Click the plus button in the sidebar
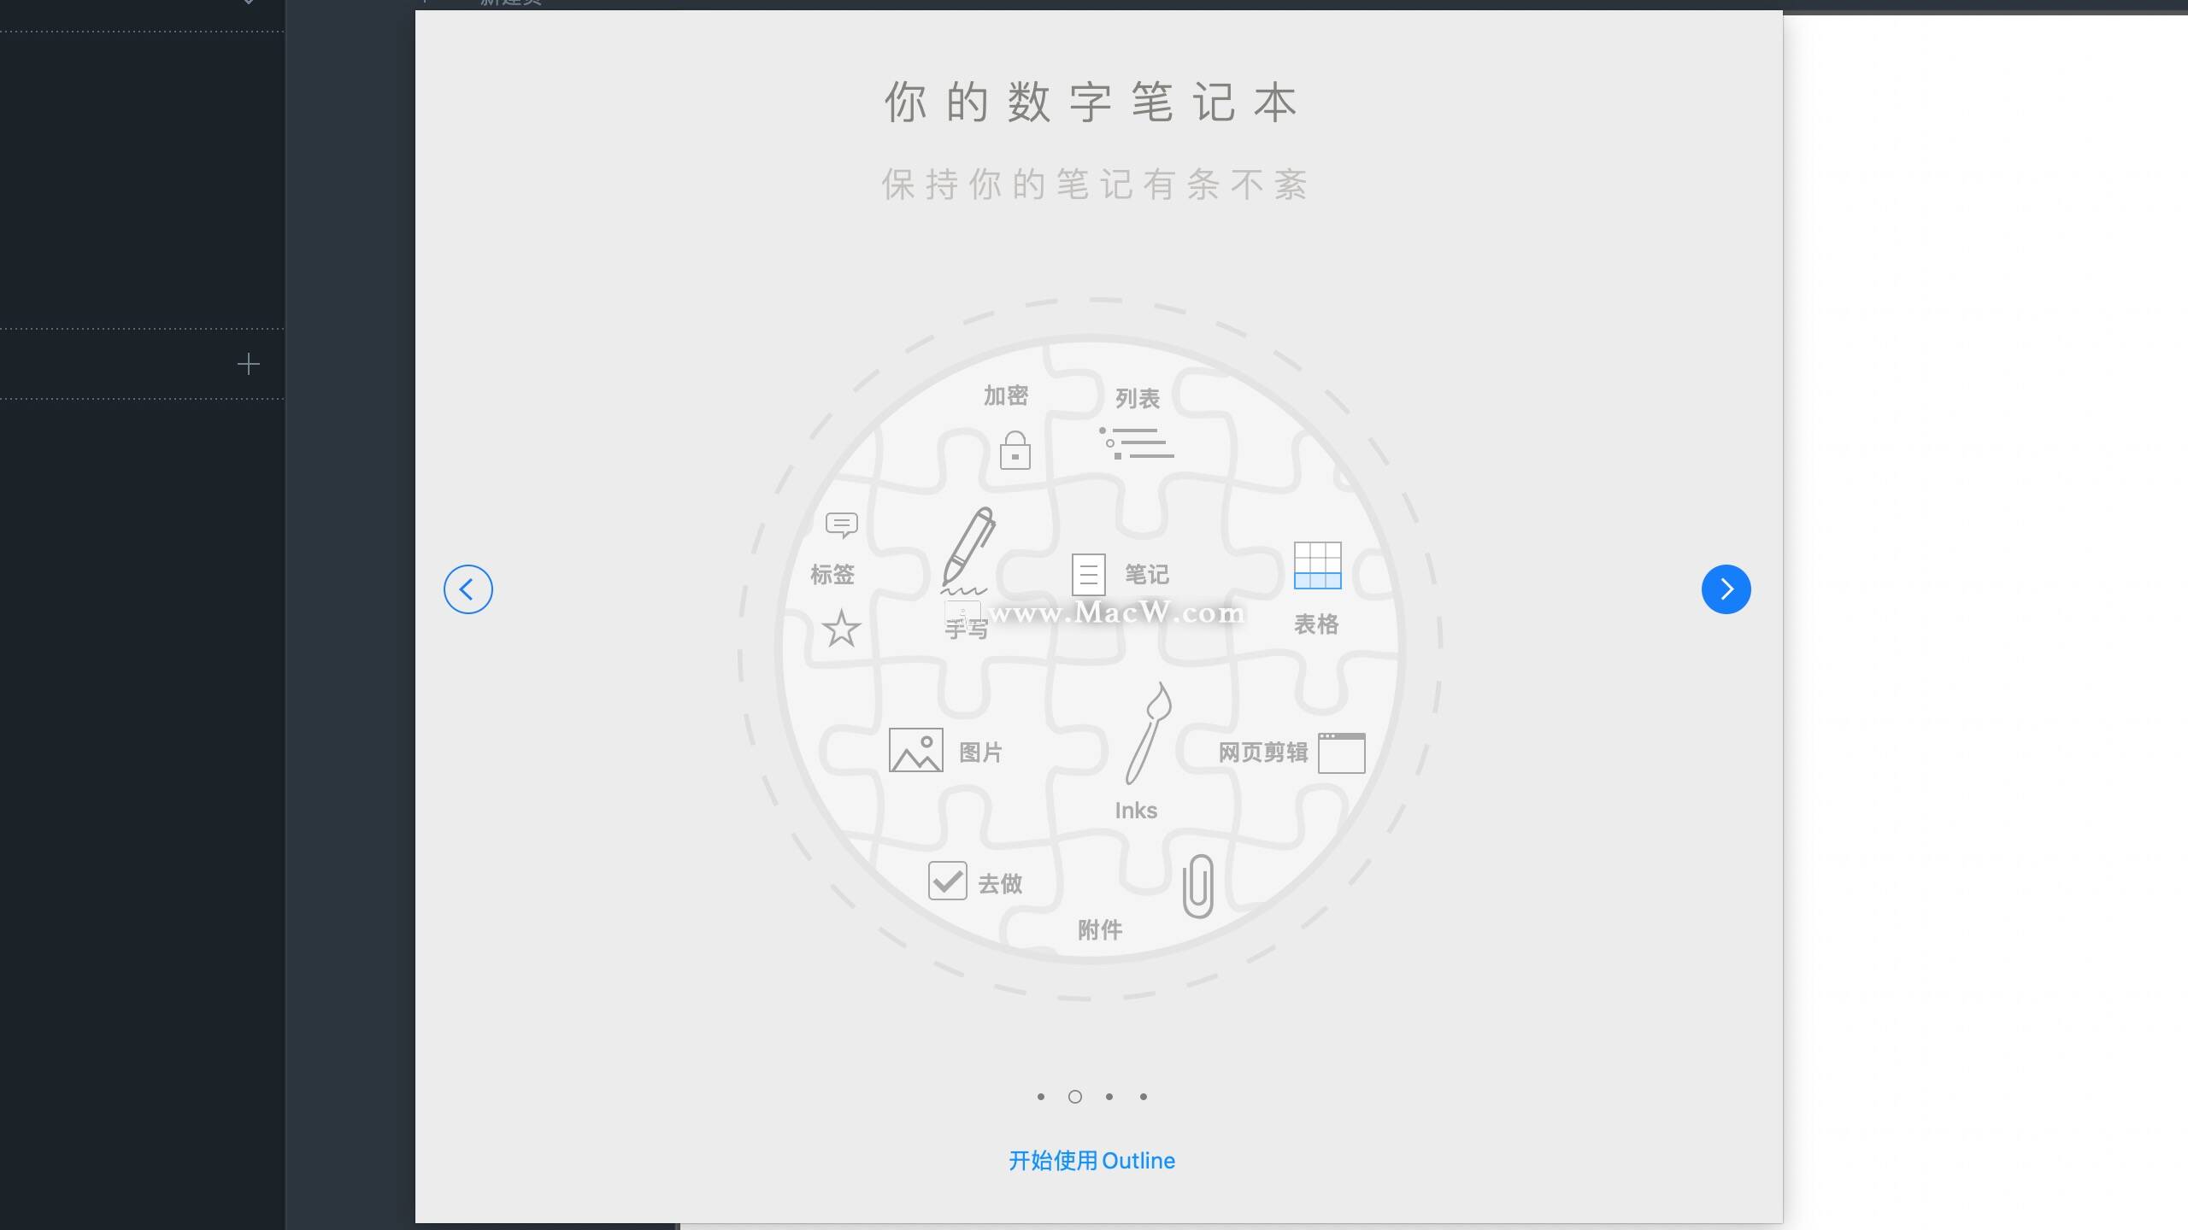Image resolution: width=2188 pixels, height=1230 pixels. 248,364
